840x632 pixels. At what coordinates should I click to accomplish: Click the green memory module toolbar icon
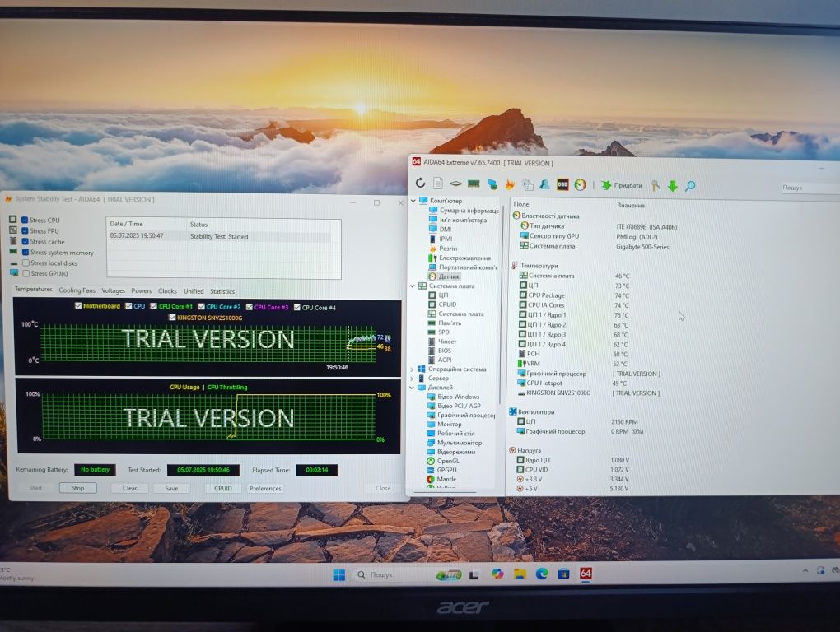coord(474,184)
